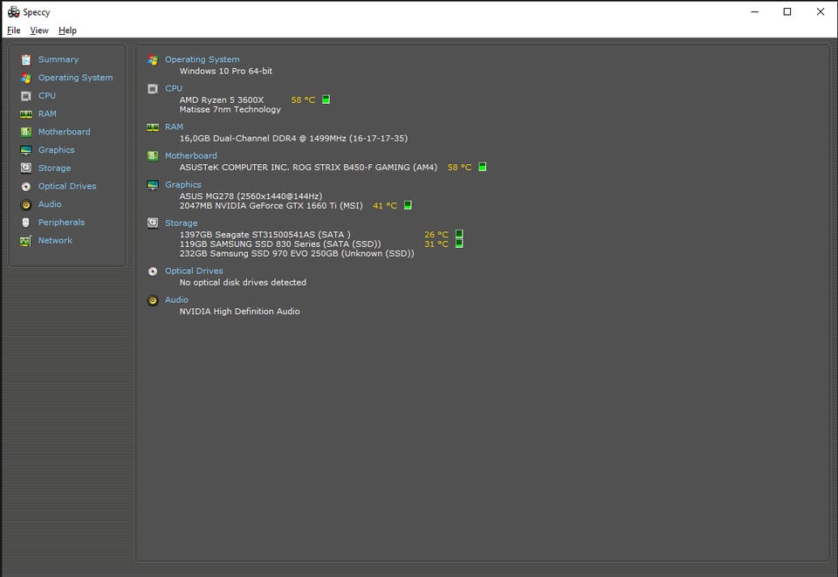
Task: Select Optical Drives in the sidebar
Action: click(67, 187)
